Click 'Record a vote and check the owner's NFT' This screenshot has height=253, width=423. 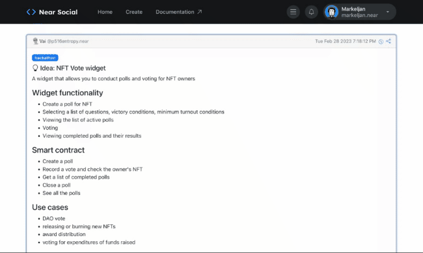pos(92,169)
